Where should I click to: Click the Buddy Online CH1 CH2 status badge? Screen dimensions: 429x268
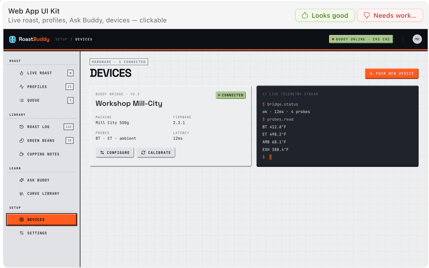(361, 39)
